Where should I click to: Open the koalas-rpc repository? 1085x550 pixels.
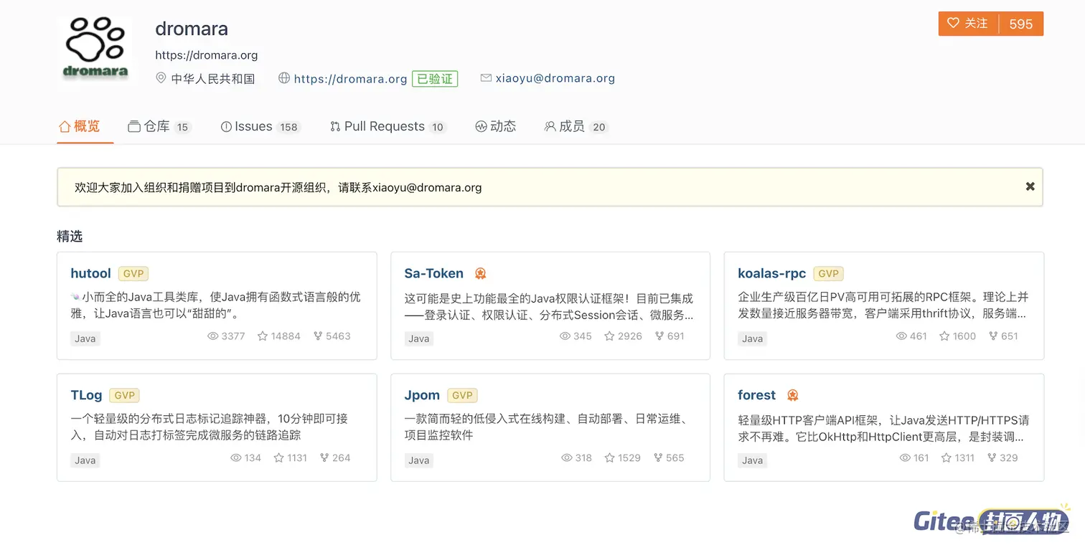(x=771, y=273)
